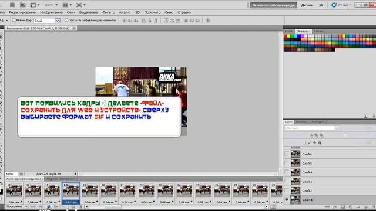This screenshot has height=211, width=376.
Task: Switch to the Дизайн workspace
Action: [307, 5]
